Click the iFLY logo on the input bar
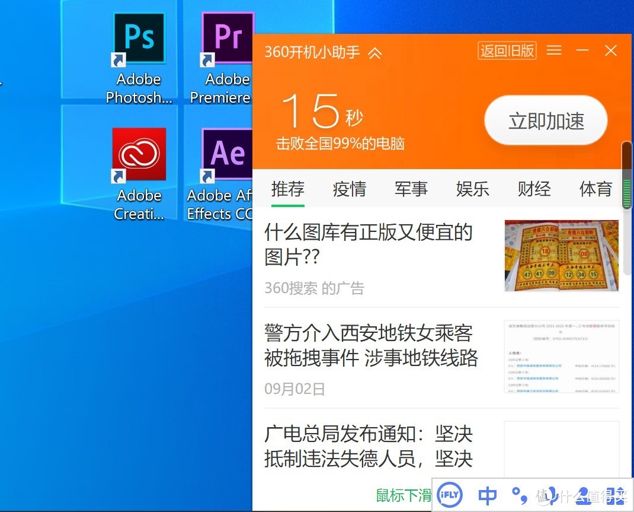Screen dimensions: 634x512 pos(449,494)
